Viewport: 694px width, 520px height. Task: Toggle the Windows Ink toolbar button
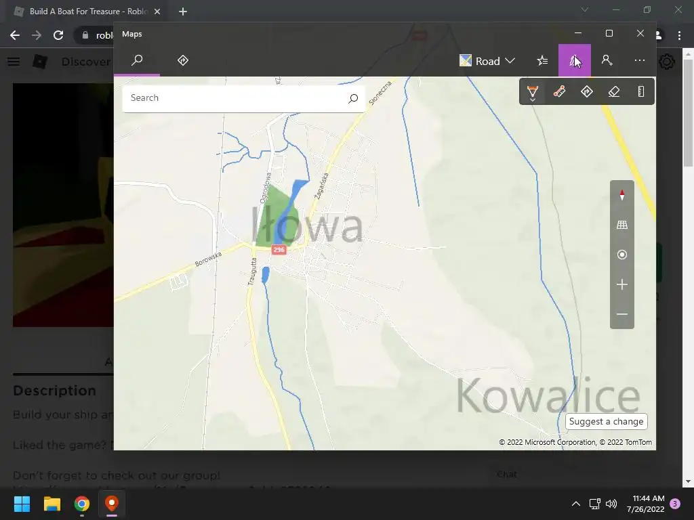pos(575,60)
